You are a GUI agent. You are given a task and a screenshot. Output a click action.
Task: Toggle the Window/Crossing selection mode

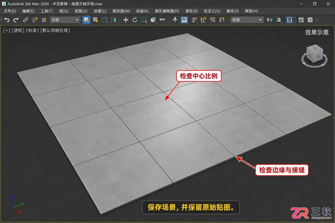[x=114, y=20]
